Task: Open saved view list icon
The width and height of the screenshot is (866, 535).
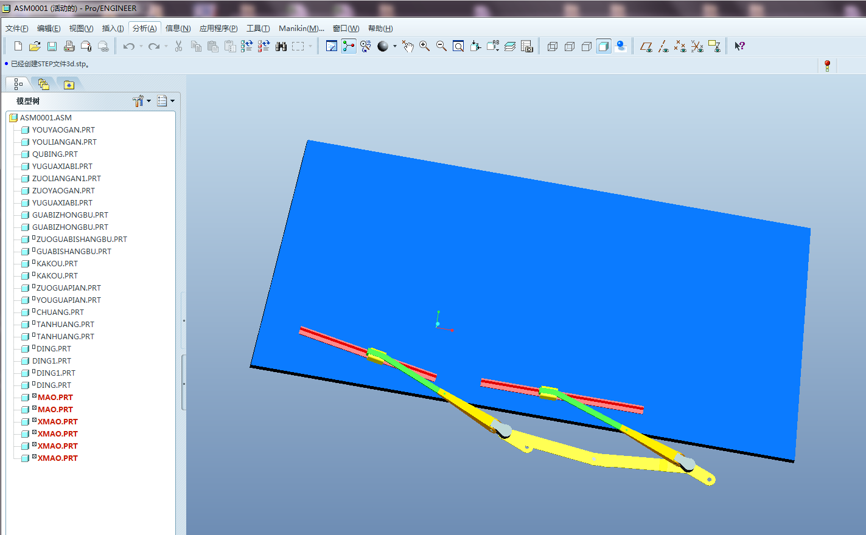Action: click(x=493, y=46)
